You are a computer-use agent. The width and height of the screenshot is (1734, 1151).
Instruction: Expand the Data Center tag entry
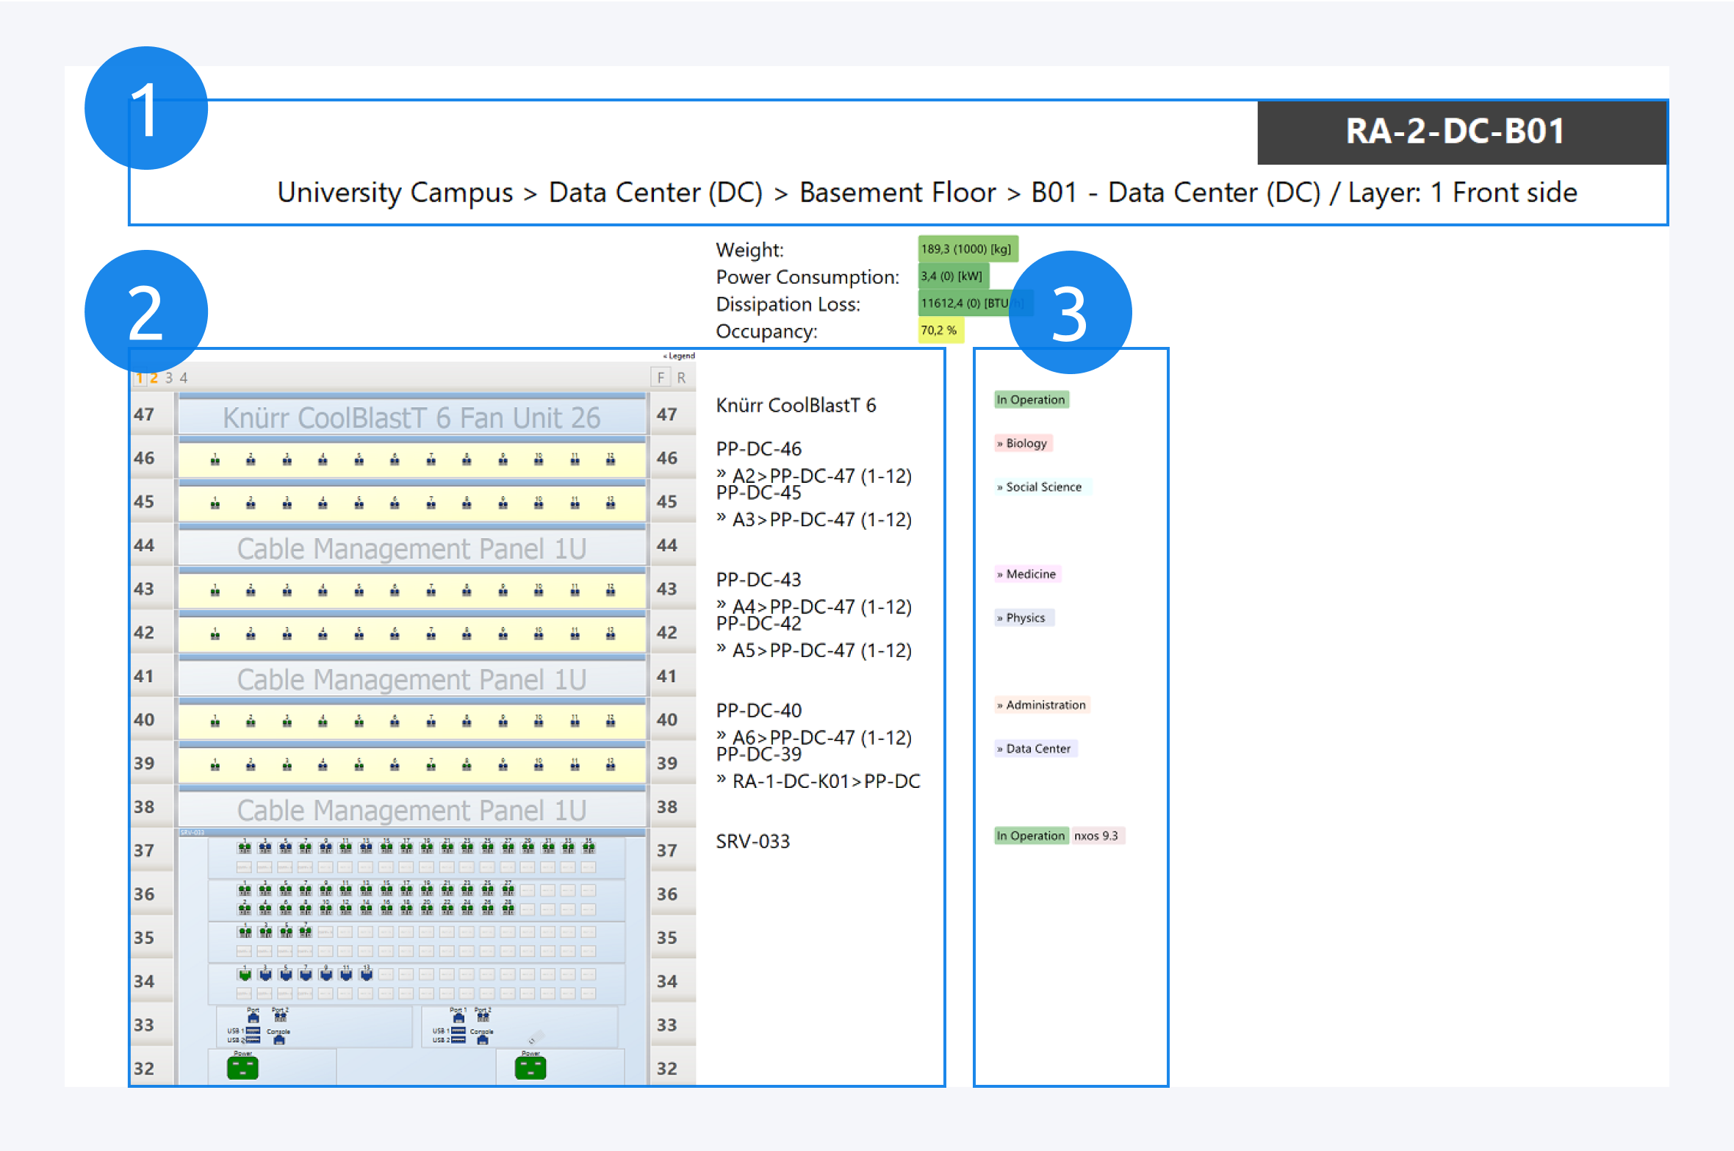[x=1035, y=748]
